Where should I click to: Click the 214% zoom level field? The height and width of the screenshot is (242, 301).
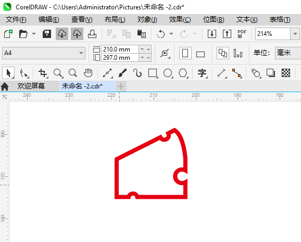[x=272, y=34]
